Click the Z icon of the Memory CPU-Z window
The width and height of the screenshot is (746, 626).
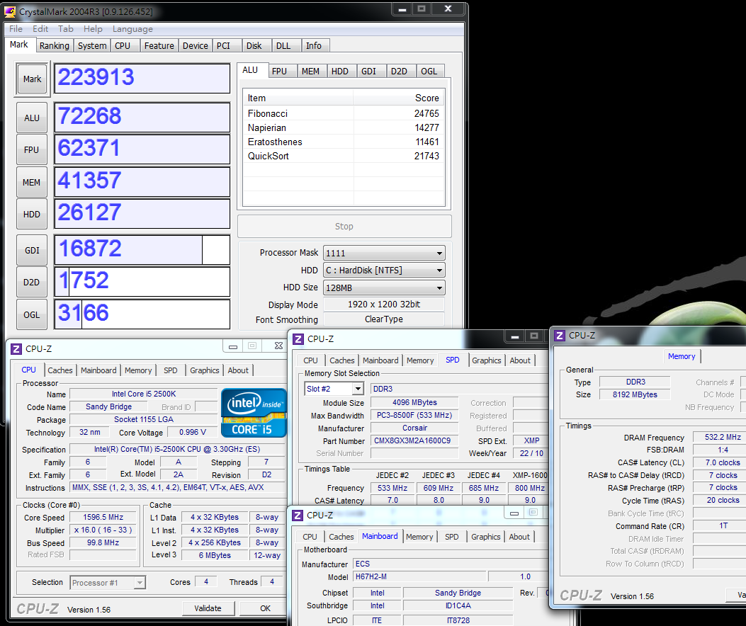(x=560, y=336)
